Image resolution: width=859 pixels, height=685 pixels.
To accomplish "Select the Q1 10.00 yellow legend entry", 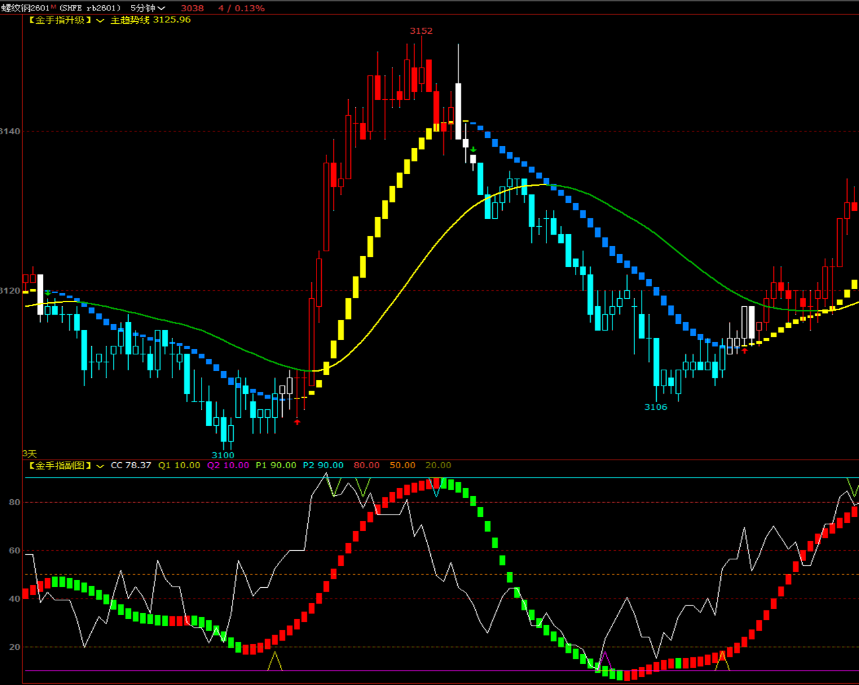I will click(179, 465).
